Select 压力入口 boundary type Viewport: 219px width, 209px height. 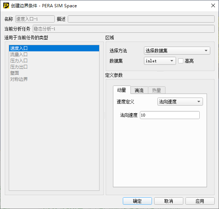coord(54,60)
